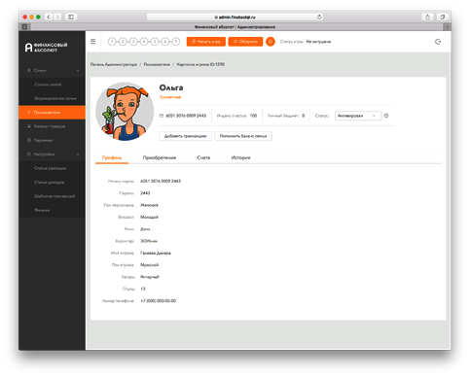Click the hamburger menu icon in header

[93, 42]
